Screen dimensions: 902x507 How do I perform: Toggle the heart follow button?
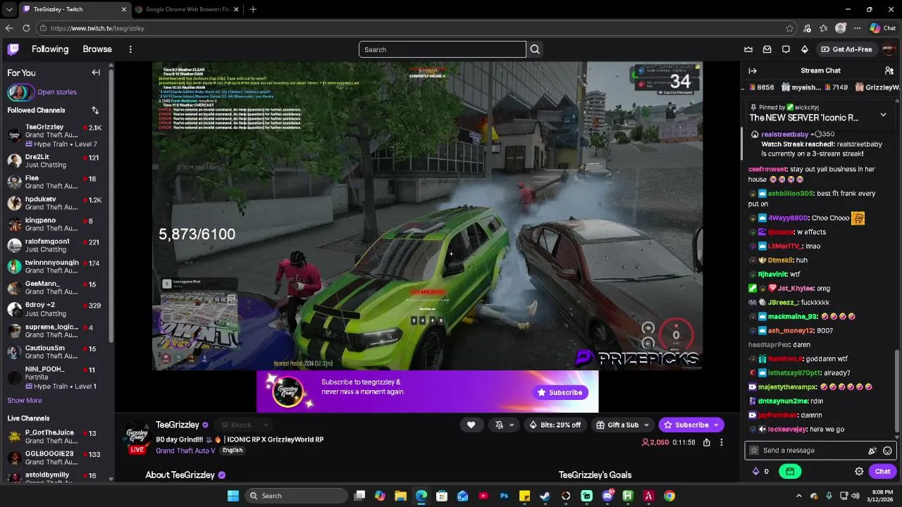(471, 425)
